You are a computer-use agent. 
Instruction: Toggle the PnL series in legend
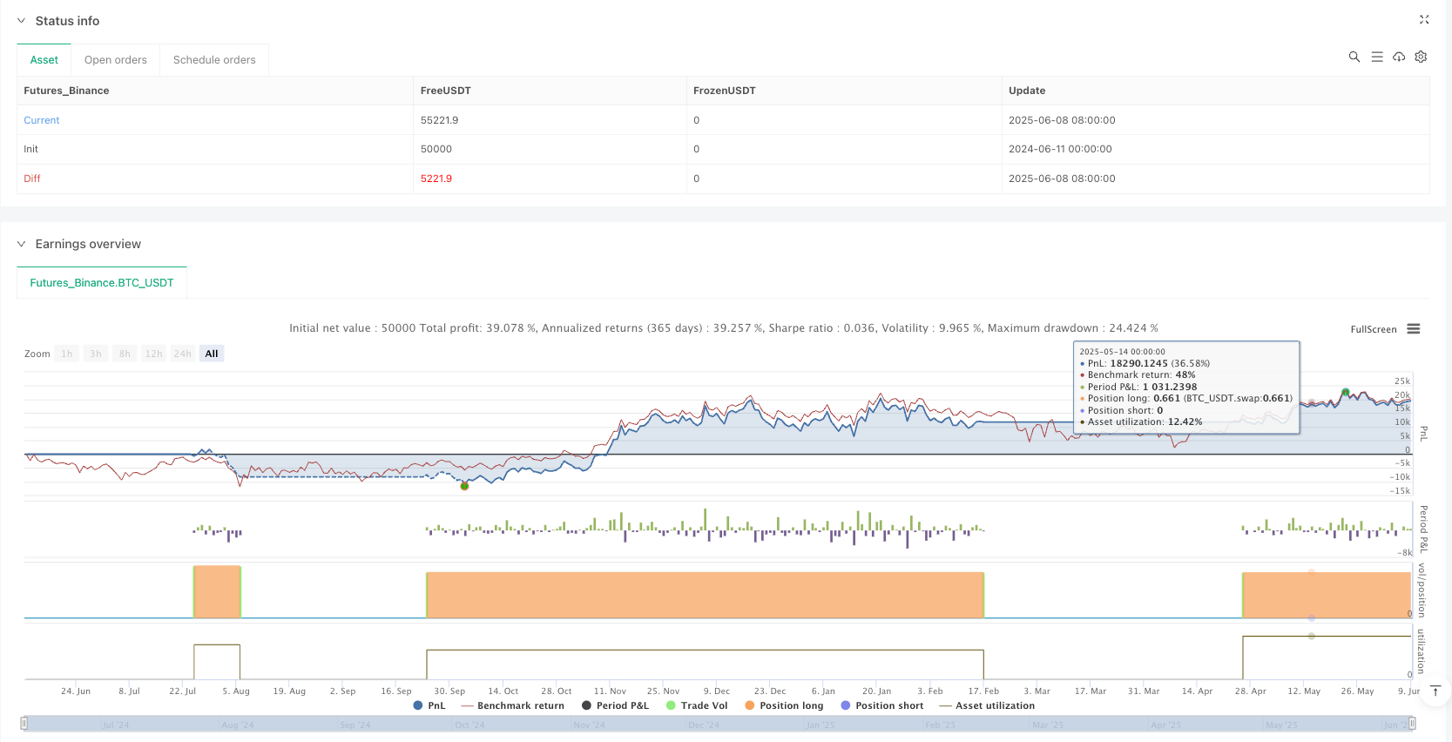[x=429, y=705]
